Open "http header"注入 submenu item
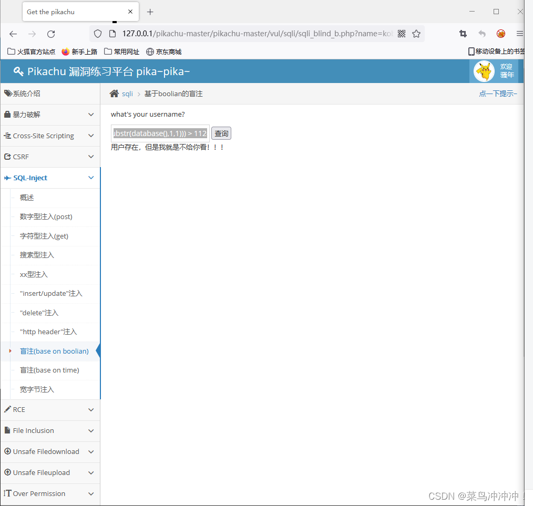 click(48, 332)
